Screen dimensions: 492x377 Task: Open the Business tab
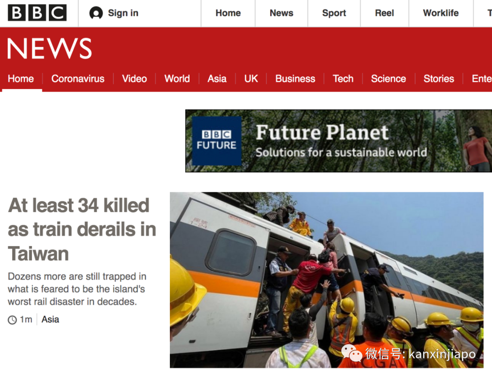click(x=295, y=79)
